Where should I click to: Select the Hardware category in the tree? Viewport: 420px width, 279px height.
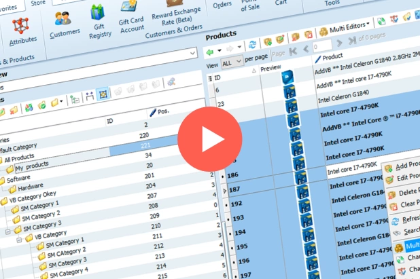coord(30,187)
